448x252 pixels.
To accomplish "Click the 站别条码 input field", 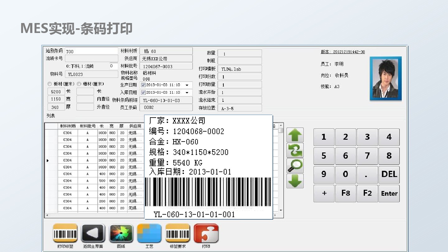I will pyautogui.click(x=91, y=51).
